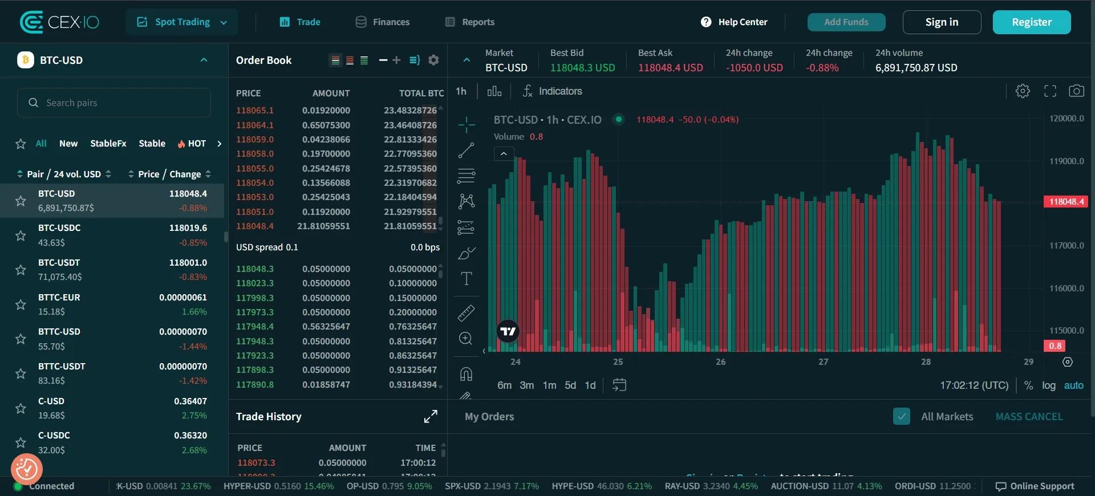Screen dimensions: 1095x496
Task: Filter pairs by HOT
Action: [x=192, y=144]
